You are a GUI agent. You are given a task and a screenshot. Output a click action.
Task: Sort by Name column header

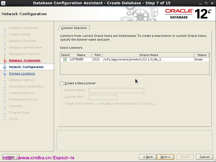tap(81, 55)
